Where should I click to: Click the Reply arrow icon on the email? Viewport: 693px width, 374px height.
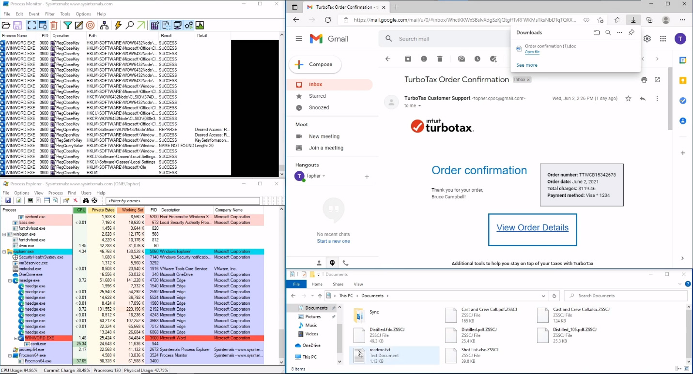pos(643,99)
